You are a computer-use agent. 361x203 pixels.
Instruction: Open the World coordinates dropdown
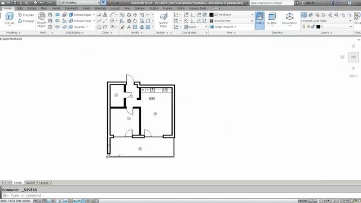[196, 27]
